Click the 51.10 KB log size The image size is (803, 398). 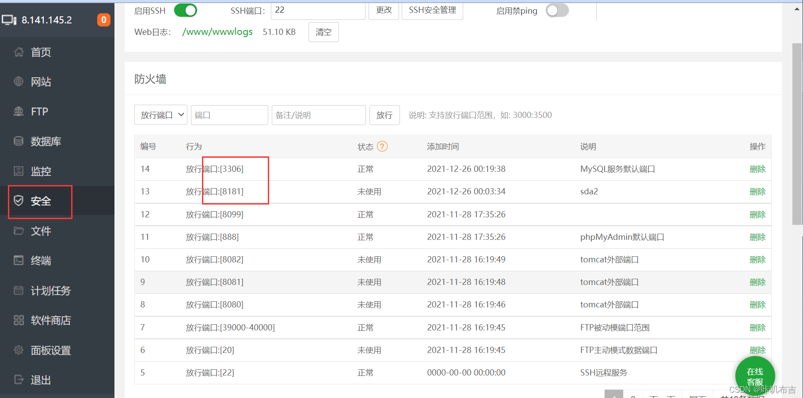[x=279, y=32]
